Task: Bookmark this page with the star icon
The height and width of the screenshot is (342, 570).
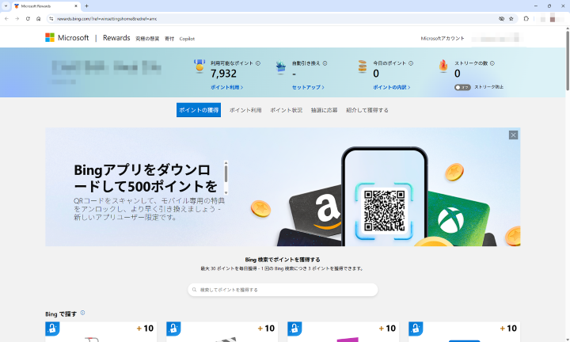Action: tap(511, 18)
